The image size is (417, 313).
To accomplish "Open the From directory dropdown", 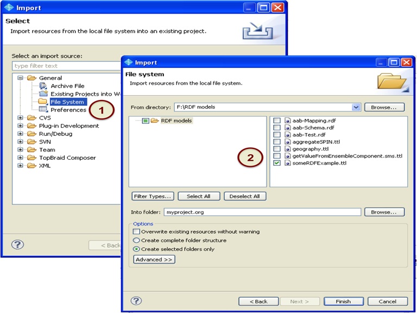I will point(356,107).
